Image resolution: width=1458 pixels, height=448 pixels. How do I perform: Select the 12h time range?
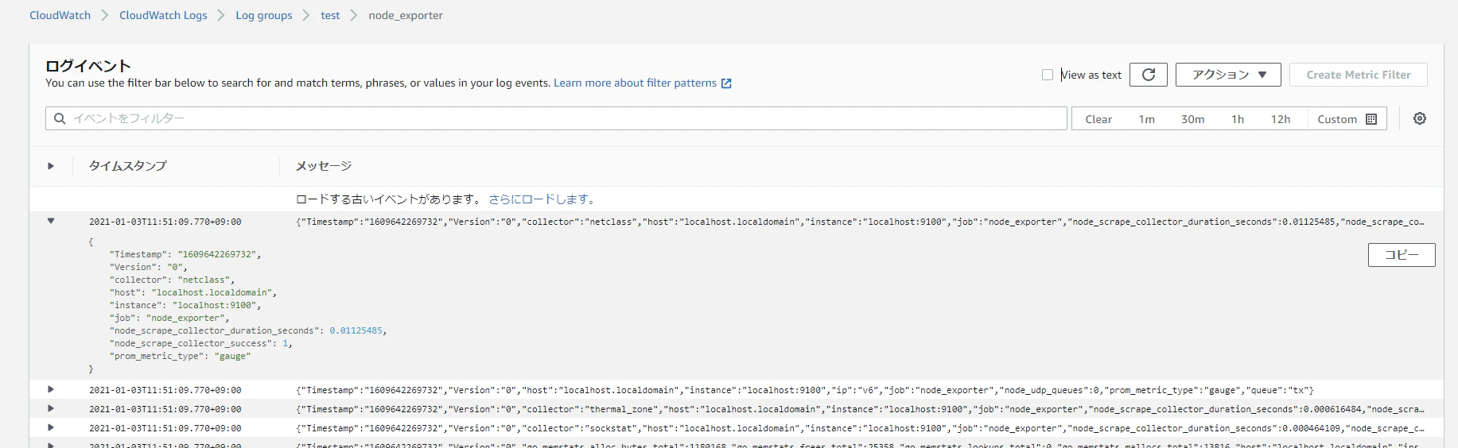click(x=1281, y=119)
